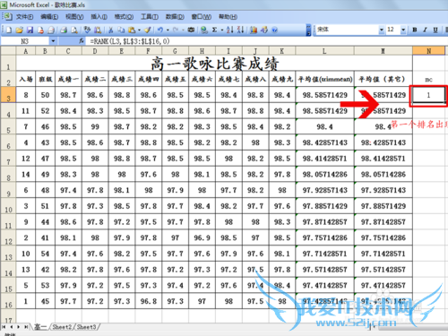Click in the formula bar with RANK formula

pyautogui.click(x=266, y=41)
